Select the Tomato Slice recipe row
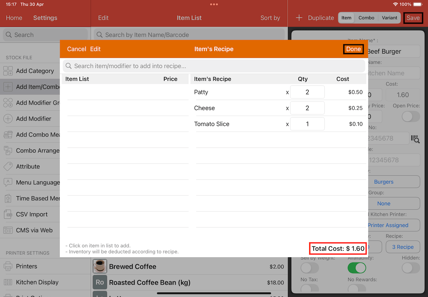Image resolution: width=428 pixels, height=297 pixels. [x=279, y=124]
